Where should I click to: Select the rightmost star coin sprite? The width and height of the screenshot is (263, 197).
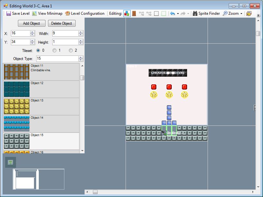pyautogui.click(x=185, y=95)
